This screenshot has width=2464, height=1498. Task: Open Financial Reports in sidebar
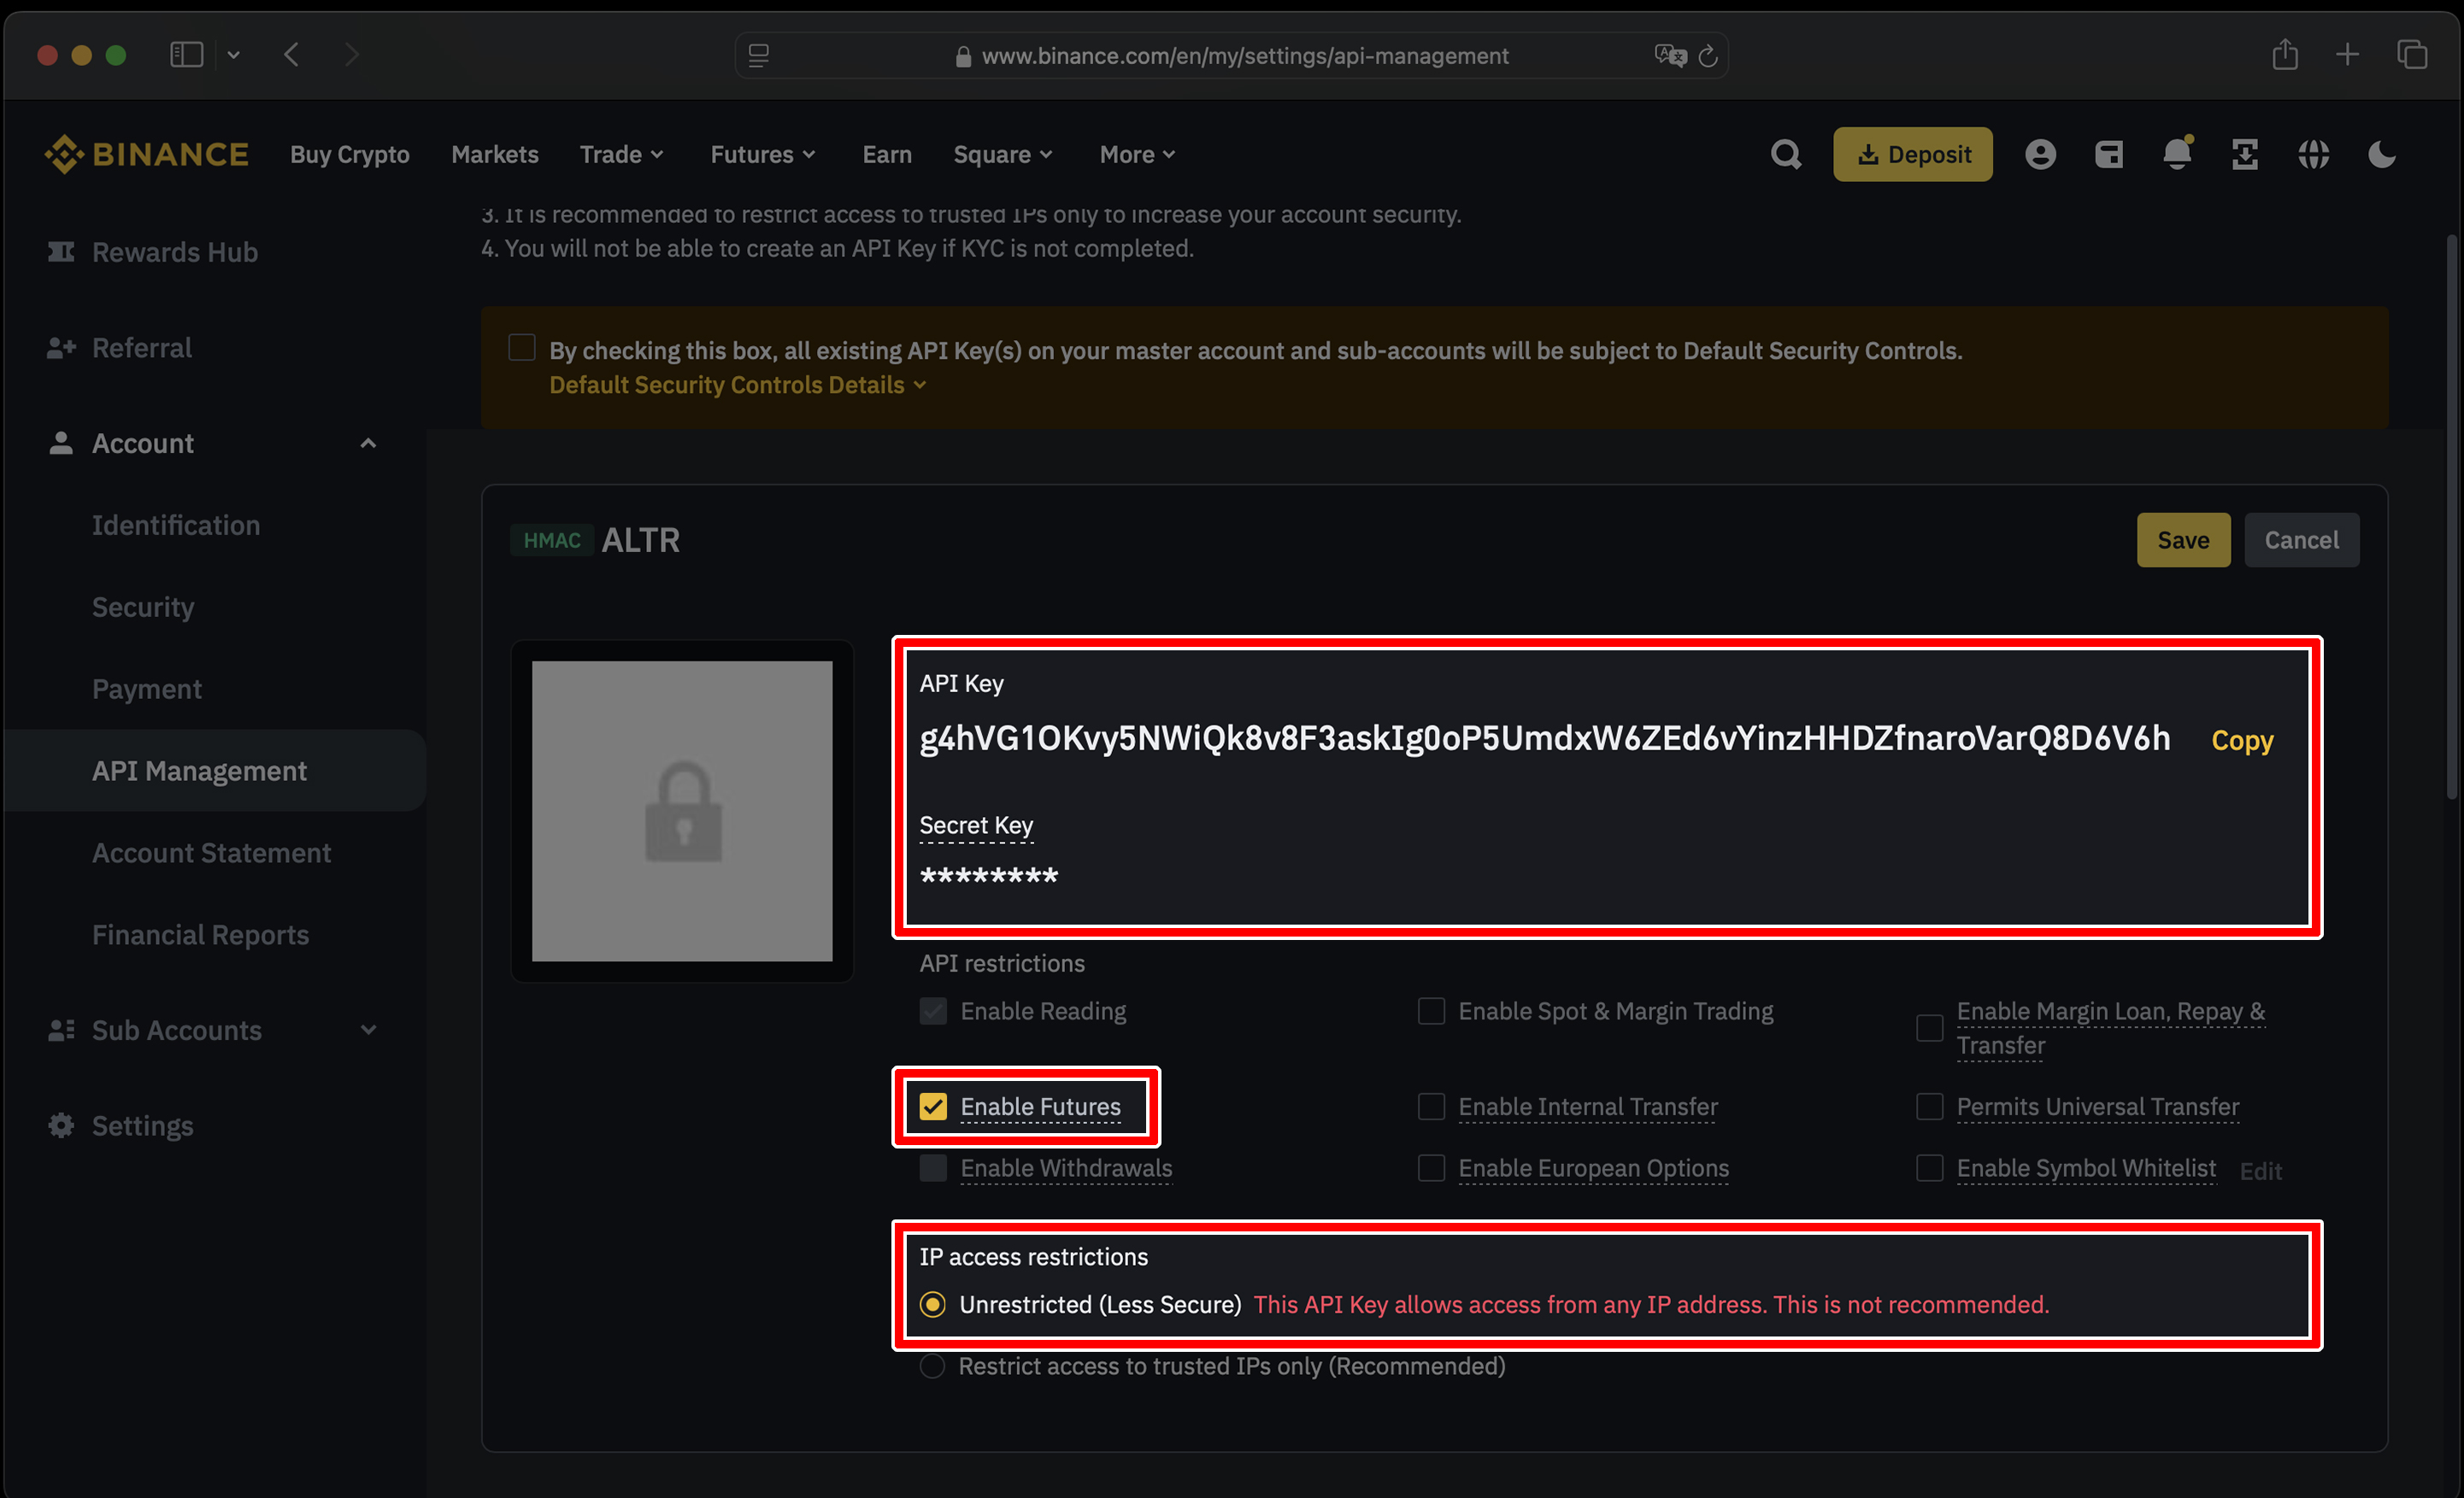pos(200,935)
